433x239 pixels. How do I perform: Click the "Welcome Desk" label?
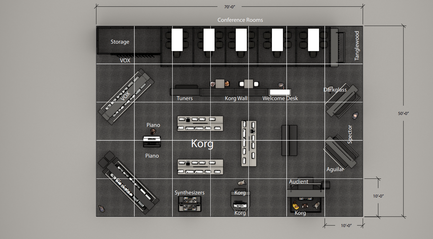pyautogui.click(x=280, y=98)
